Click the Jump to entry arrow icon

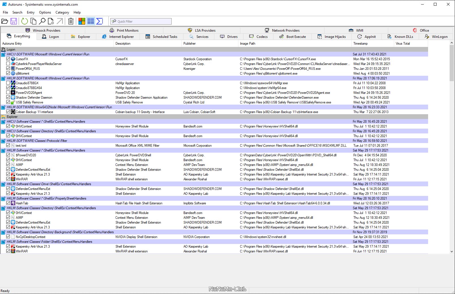click(60, 21)
